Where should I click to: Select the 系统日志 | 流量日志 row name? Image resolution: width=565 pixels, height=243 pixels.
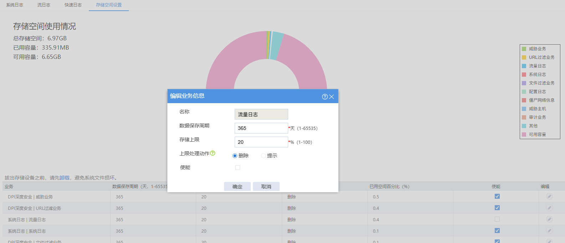point(27,220)
